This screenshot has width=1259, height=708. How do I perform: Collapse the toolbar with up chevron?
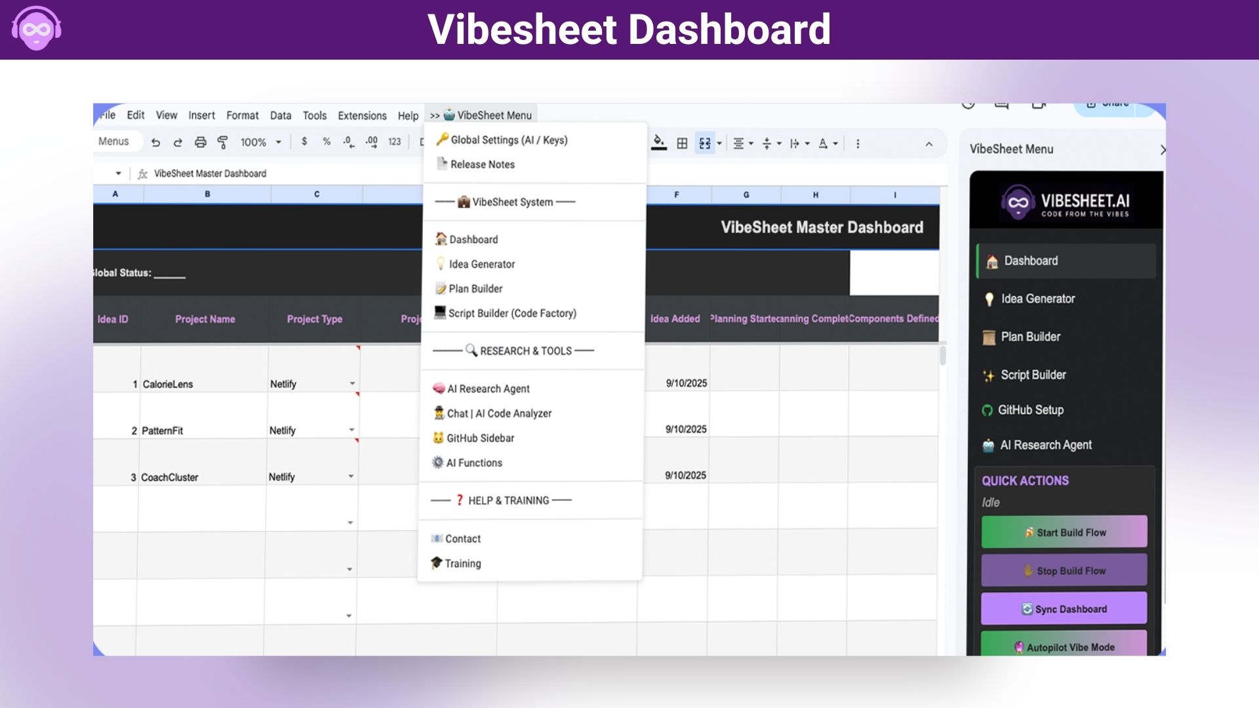(929, 144)
